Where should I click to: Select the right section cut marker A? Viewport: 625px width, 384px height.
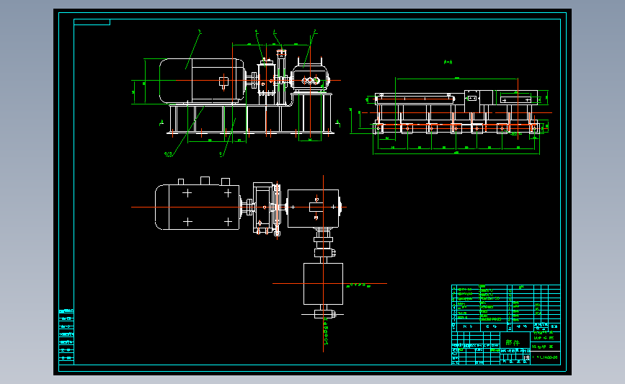coord(338,123)
